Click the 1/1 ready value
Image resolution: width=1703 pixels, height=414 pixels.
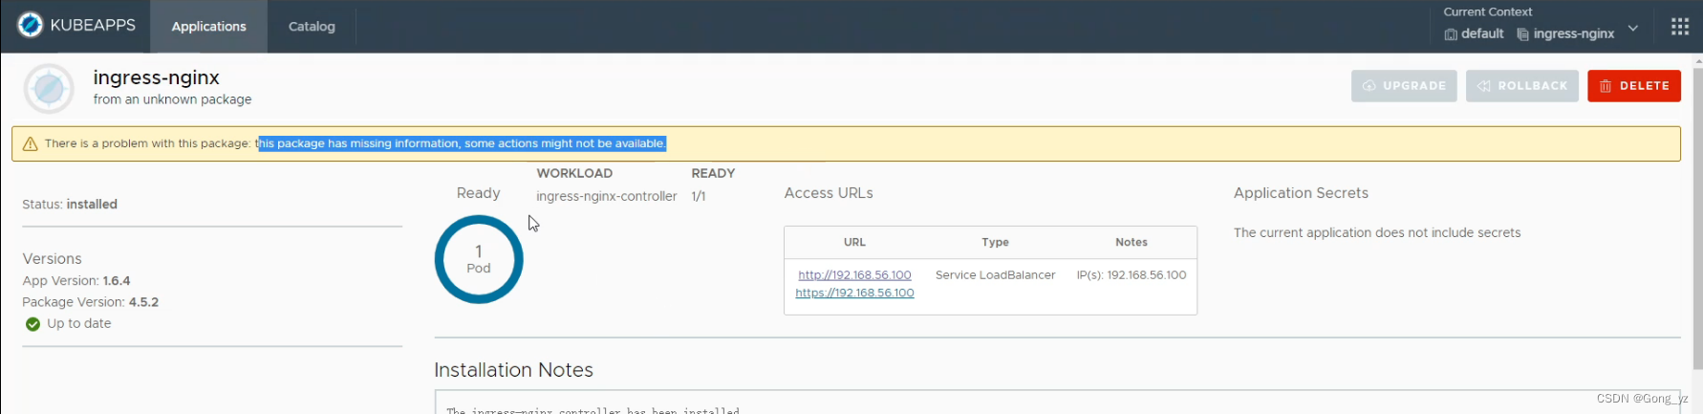pos(699,196)
